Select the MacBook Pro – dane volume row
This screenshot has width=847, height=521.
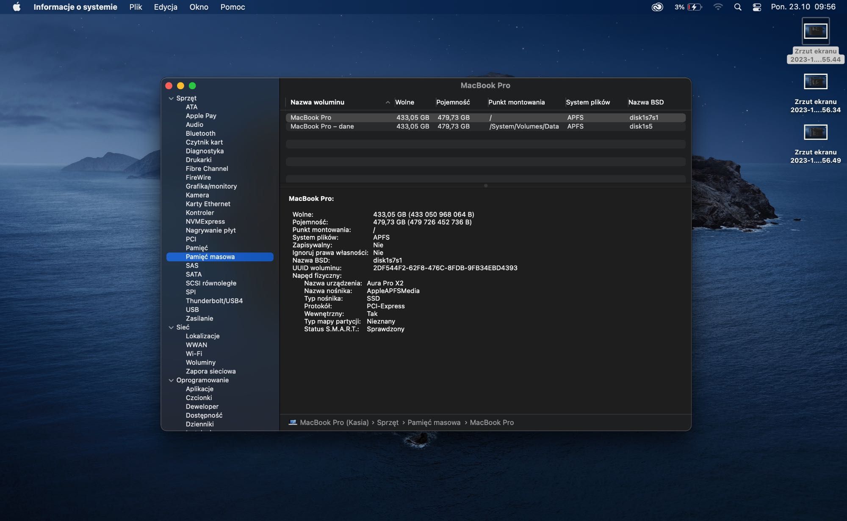(485, 126)
